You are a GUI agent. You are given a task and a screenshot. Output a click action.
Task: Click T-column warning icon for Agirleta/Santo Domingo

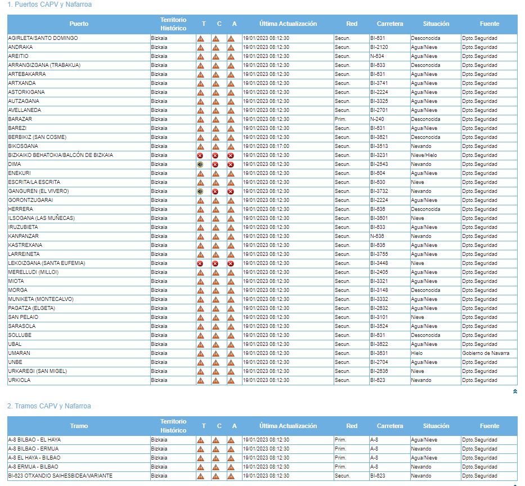(200, 38)
